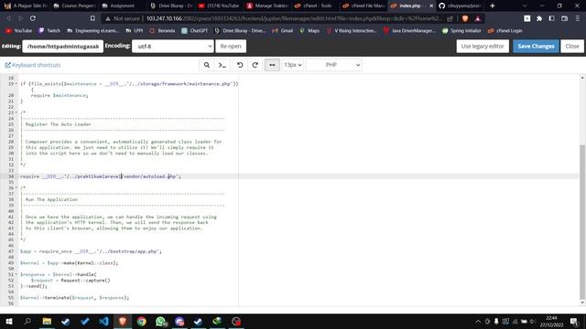This screenshot has height=329, width=586.
Task: Switch to the Drive Bluray tab
Action: point(171,6)
